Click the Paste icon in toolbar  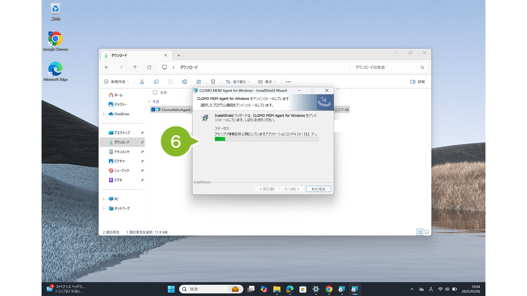click(x=170, y=82)
